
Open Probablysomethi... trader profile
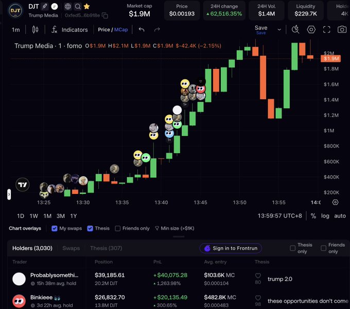(54, 275)
